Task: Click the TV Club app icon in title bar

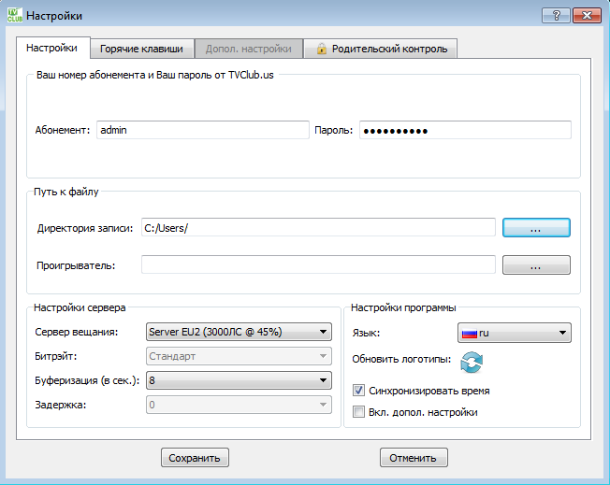Action: pyautogui.click(x=15, y=15)
